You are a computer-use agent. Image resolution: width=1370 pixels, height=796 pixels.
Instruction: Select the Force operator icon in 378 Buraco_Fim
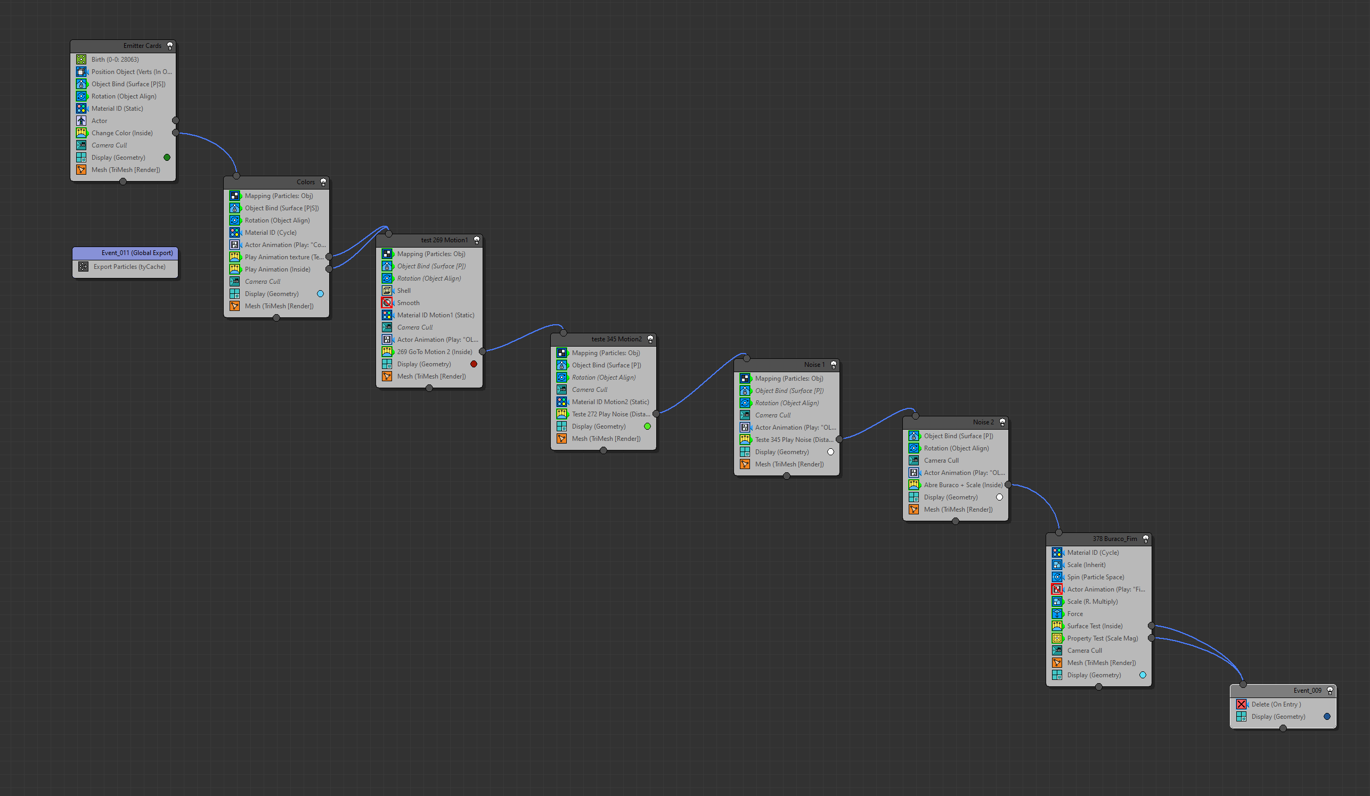click(1057, 613)
